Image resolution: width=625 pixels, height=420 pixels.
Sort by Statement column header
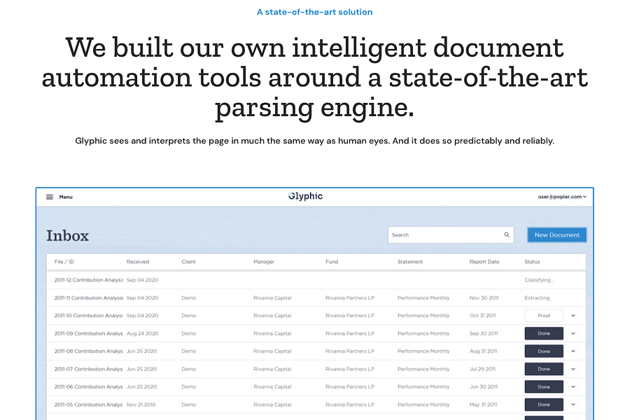click(409, 262)
